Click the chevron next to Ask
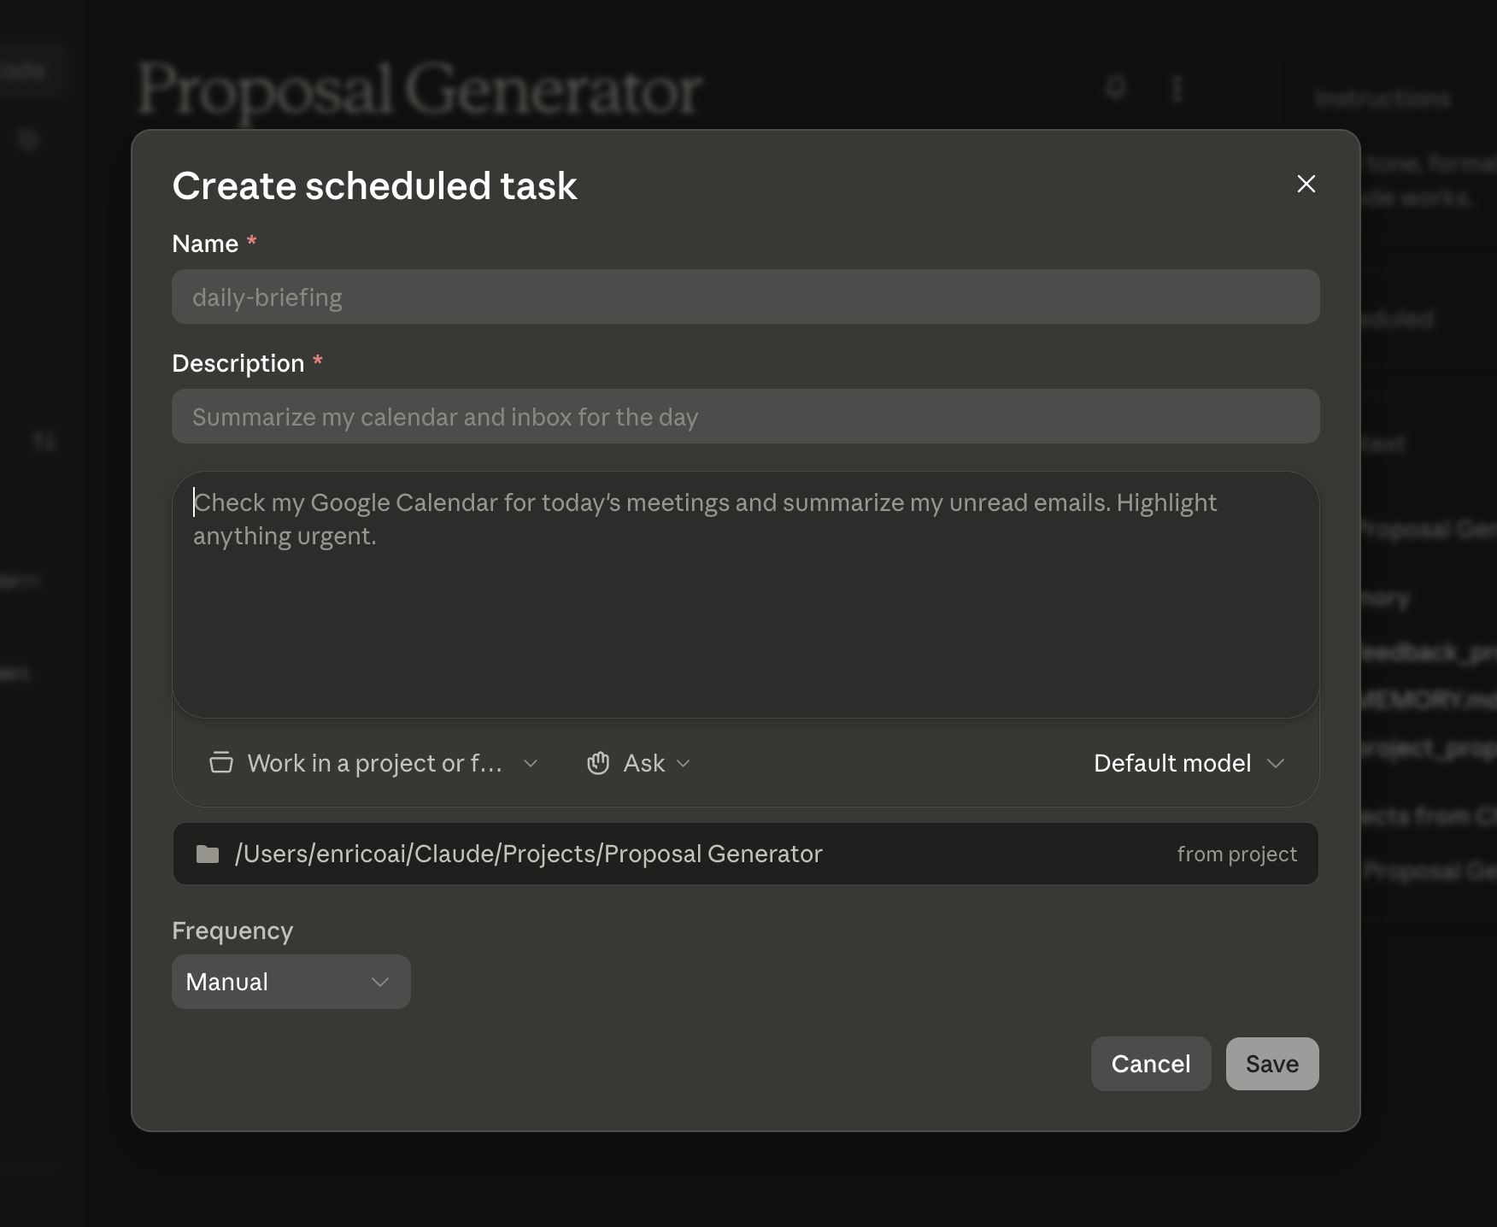Viewport: 1497px width, 1227px height. (x=683, y=763)
